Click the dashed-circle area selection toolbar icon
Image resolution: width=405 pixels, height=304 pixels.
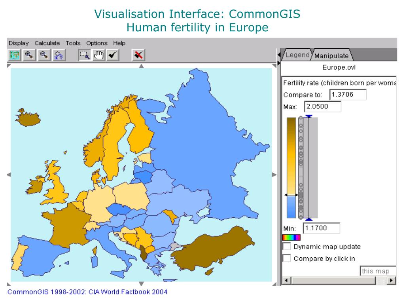[59, 55]
